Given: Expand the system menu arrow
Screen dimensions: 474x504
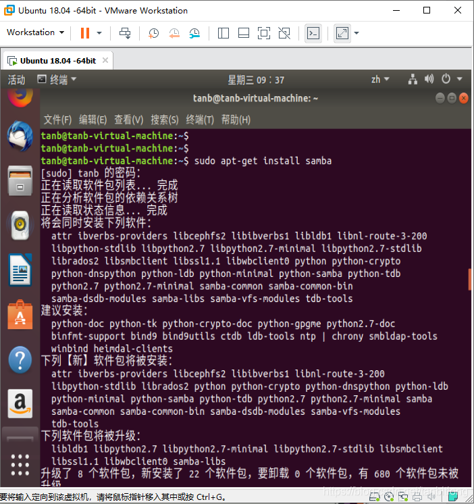Looking at the screenshot, I should coord(460,79).
